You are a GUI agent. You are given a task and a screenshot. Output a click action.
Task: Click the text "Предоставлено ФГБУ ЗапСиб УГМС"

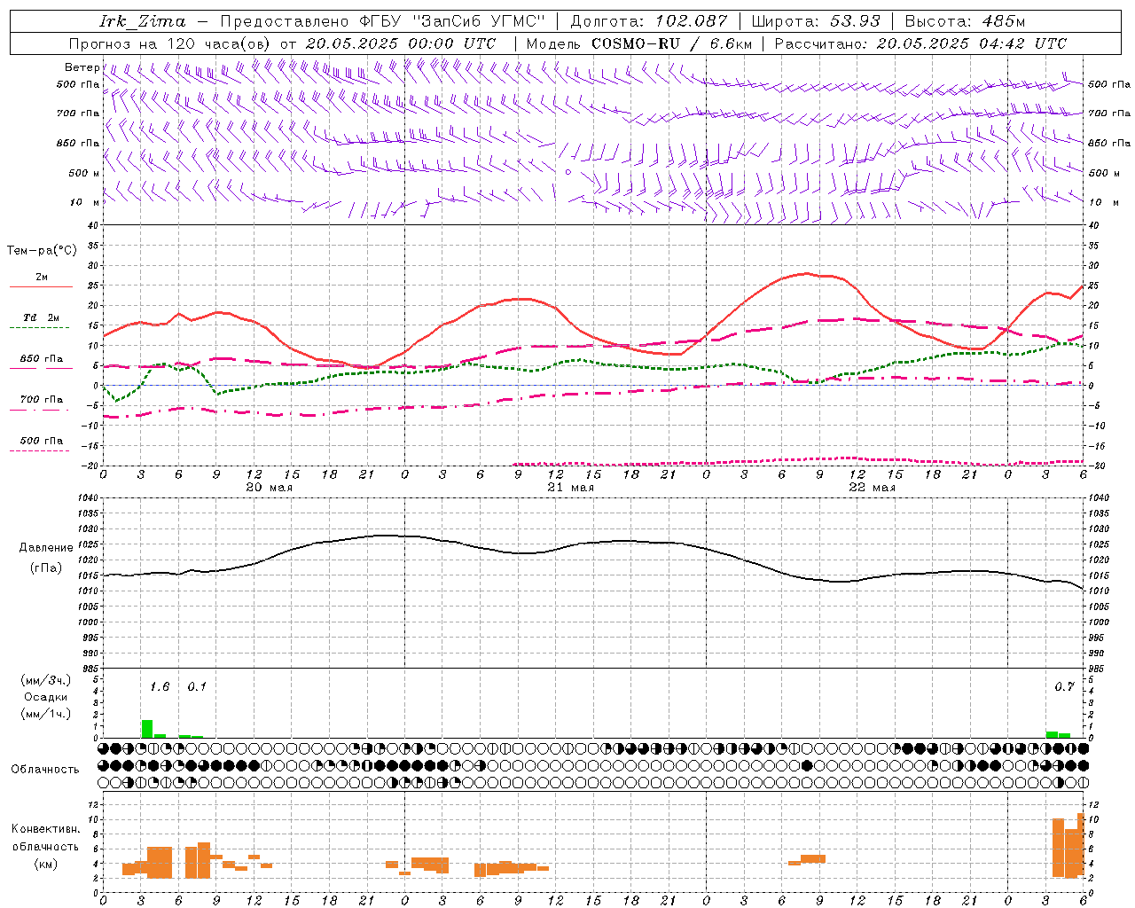click(382, 21)
